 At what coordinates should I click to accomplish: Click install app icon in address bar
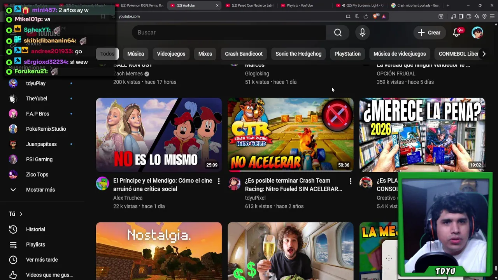click(x=348, y=16)
